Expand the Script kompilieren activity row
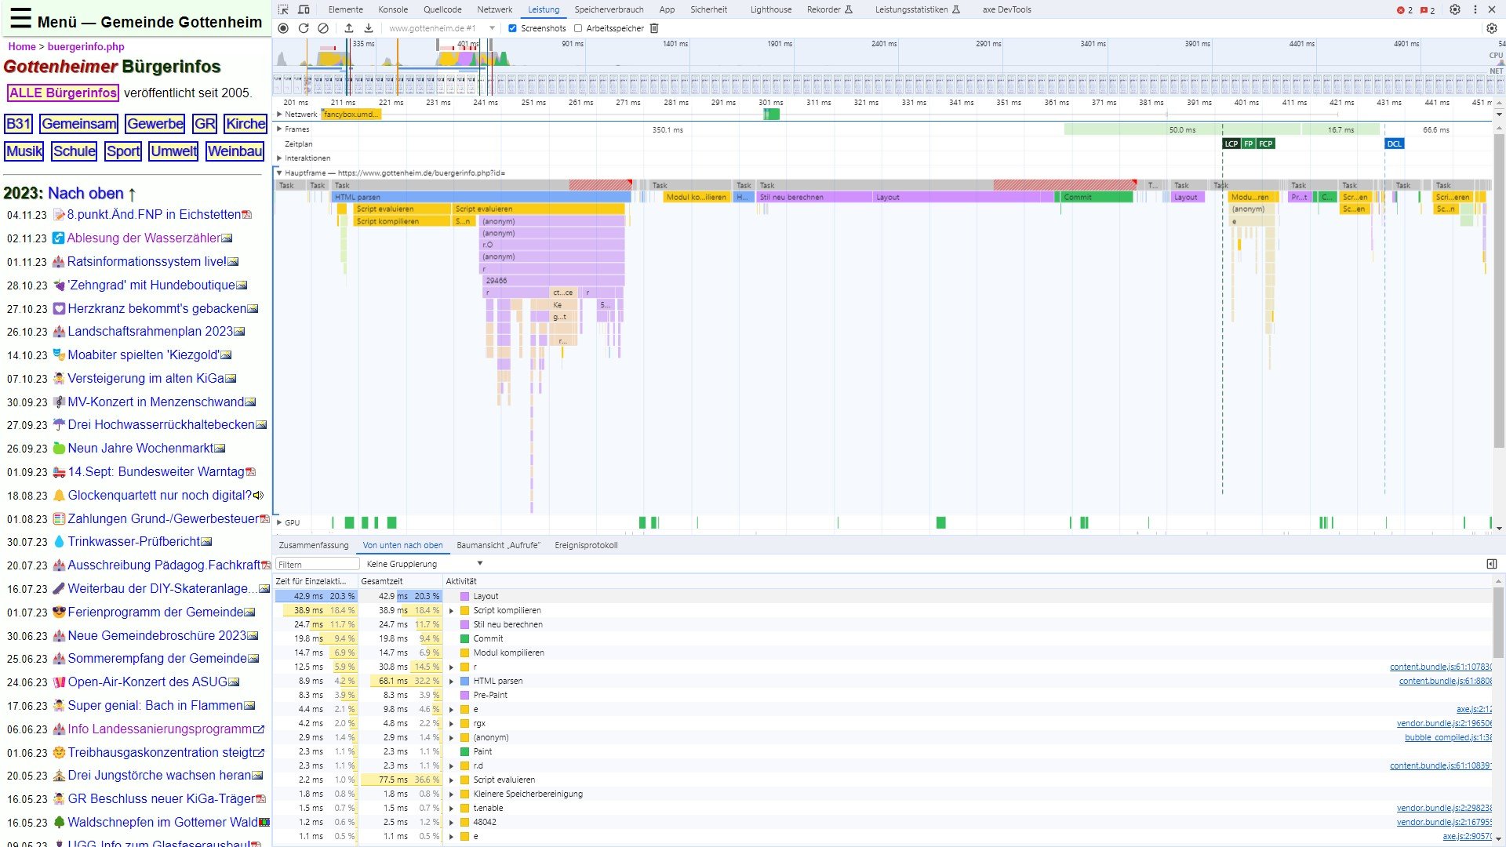The width and height of the screenshot is (1506, 847). pyautogui.click(x=451, y=611)
